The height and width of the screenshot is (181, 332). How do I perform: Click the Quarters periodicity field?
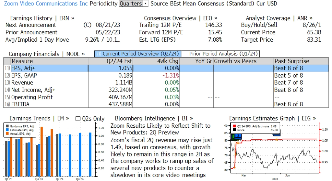click(x=131, y=4)
